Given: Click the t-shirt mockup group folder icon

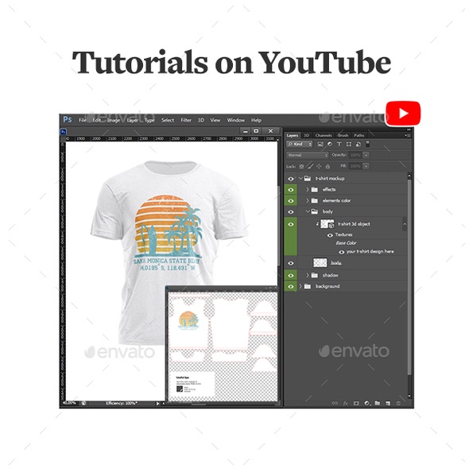Looking at the screenshot, I should click(307, 179).
